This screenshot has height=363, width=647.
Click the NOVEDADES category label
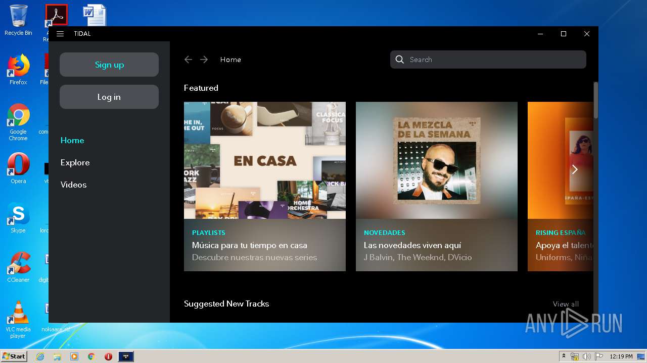click(385, 233)
